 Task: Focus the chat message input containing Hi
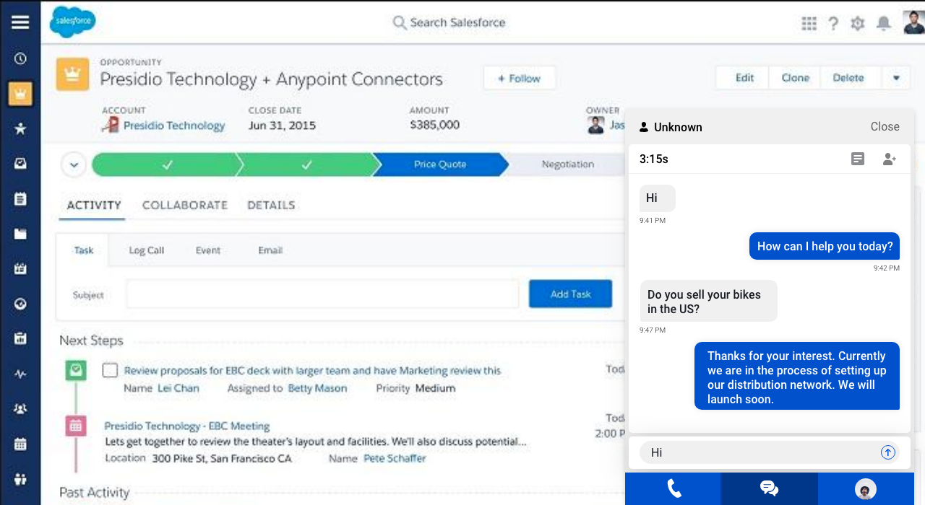(770, 452)
